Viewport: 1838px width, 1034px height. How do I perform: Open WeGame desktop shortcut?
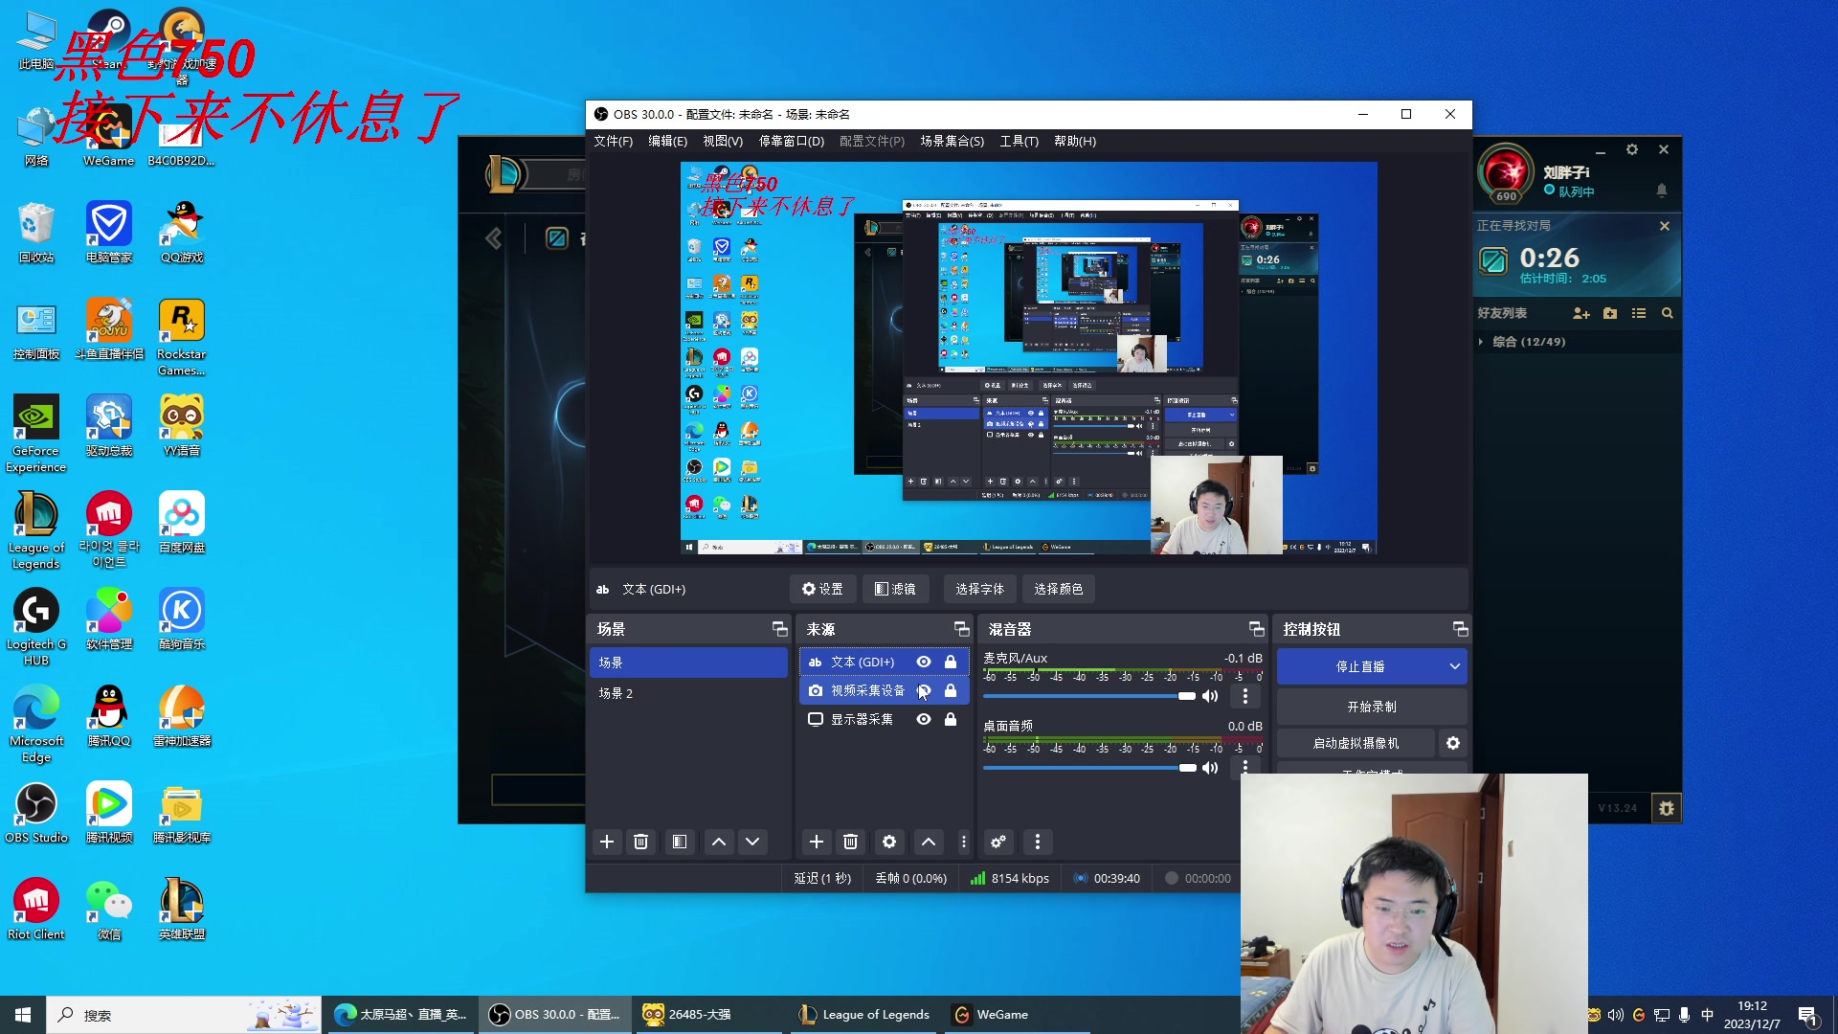pos(108,135)
